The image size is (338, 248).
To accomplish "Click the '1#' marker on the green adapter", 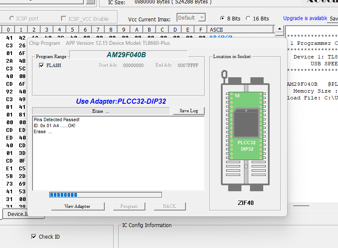I will [237, 96].
